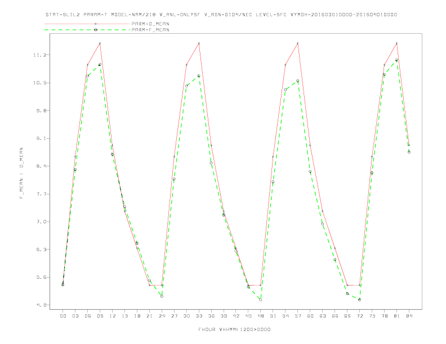
Task: Click the 45 forecast hour tick label
Action: [x=248, y=316]
